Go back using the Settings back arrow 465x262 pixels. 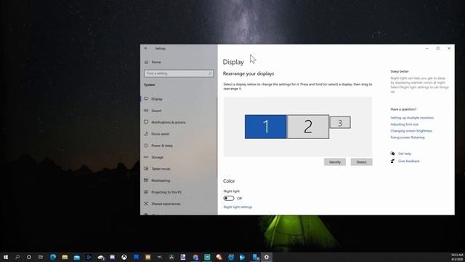point(145,49)
